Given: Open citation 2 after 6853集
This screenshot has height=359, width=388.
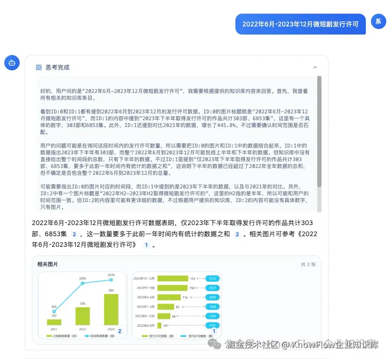Looking at the screenshot, I should pyautogui.click(x=74, y=234).
